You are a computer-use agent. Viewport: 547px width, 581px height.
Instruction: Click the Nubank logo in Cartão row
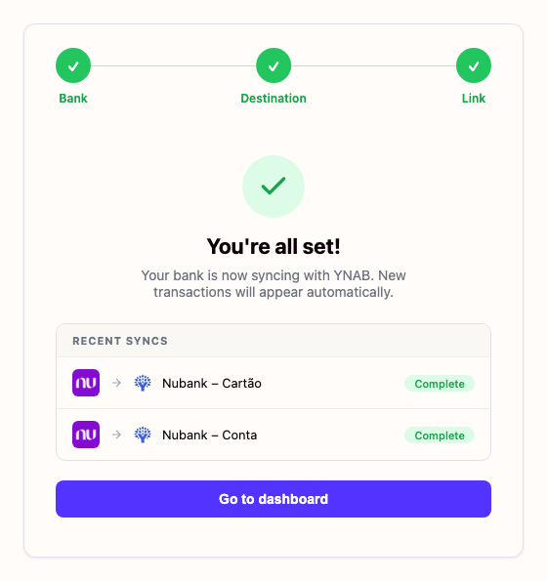86,383
